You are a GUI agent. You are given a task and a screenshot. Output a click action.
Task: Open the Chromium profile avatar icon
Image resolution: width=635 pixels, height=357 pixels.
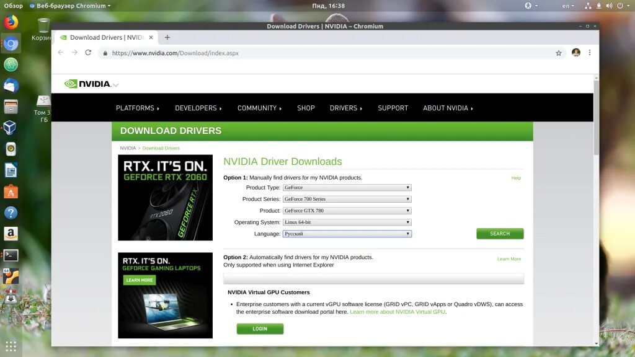coord(575,53)
